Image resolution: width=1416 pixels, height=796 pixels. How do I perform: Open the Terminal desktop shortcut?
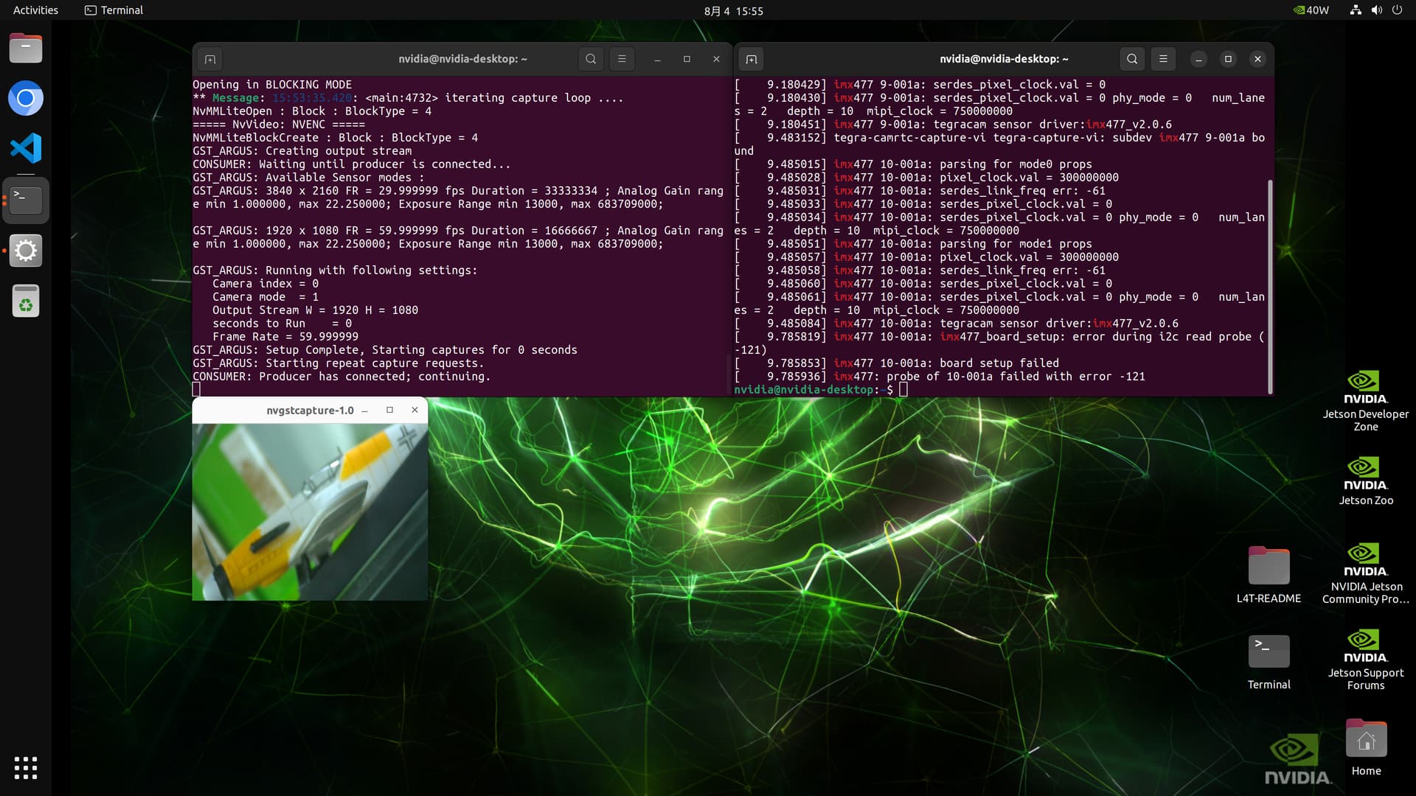[1268, 661]
